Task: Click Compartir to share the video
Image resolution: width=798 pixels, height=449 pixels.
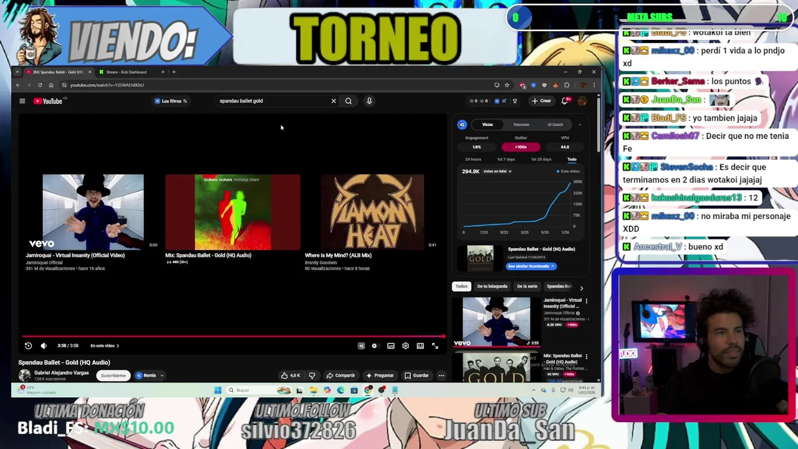Action: tap(341, 375)
